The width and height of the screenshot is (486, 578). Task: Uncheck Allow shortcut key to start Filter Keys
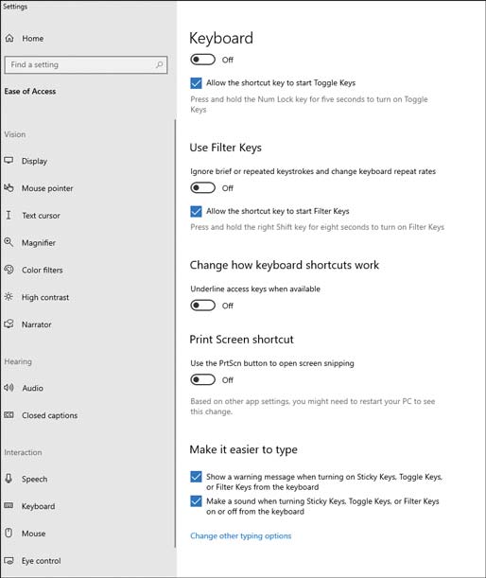click(196, 211)
